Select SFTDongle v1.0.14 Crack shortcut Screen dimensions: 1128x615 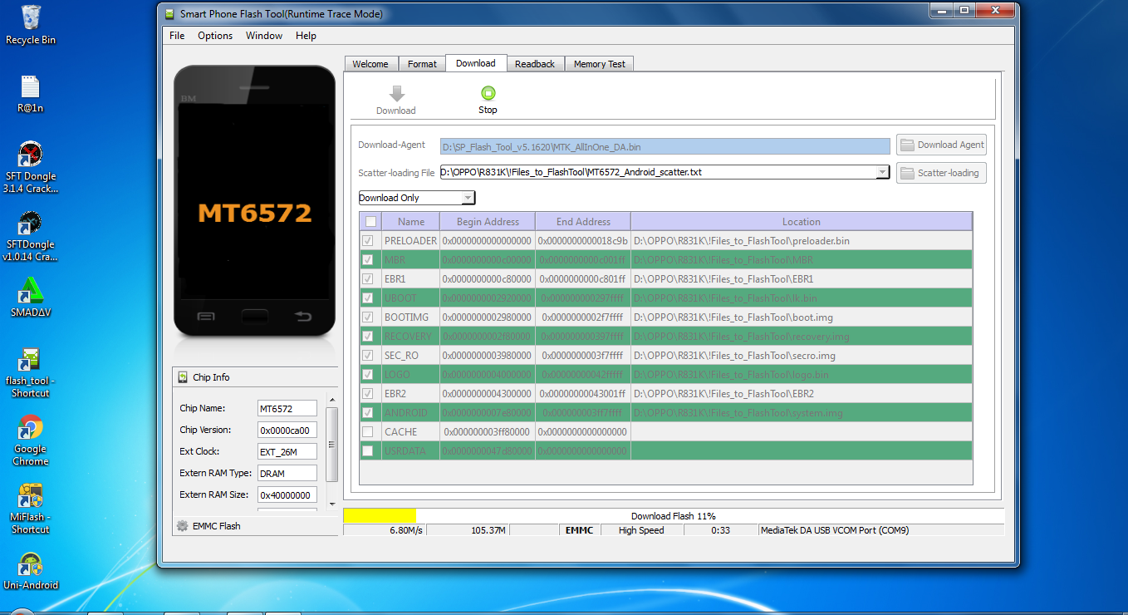tap(31, 236)
